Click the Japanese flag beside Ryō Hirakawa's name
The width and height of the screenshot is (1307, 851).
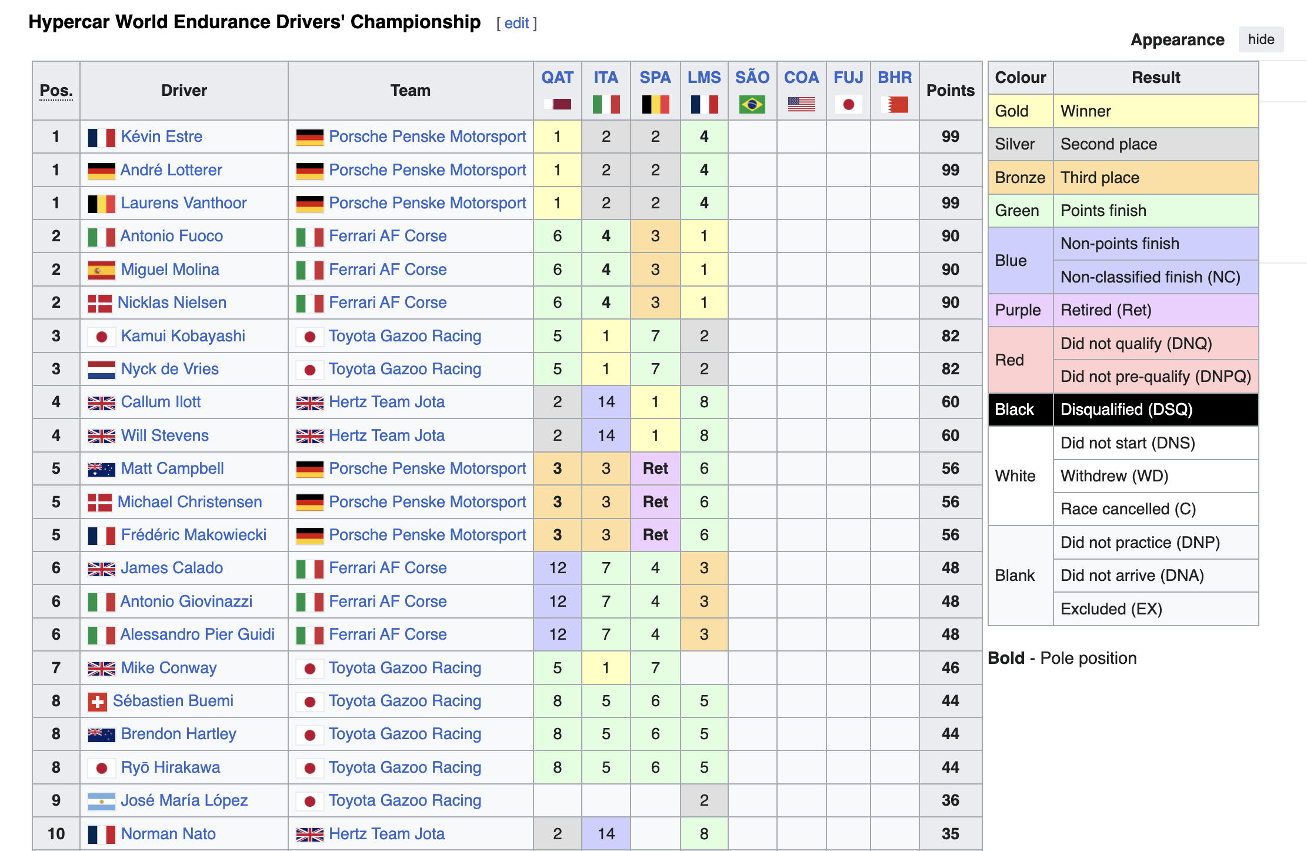[101, 768]
